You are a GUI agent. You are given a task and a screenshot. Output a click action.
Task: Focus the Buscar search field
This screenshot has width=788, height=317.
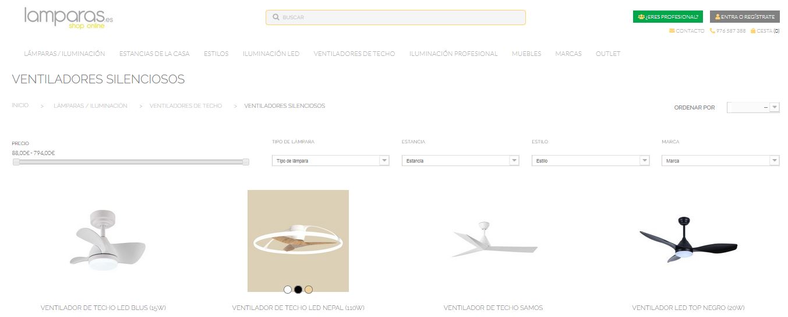(x=395, y=17)
